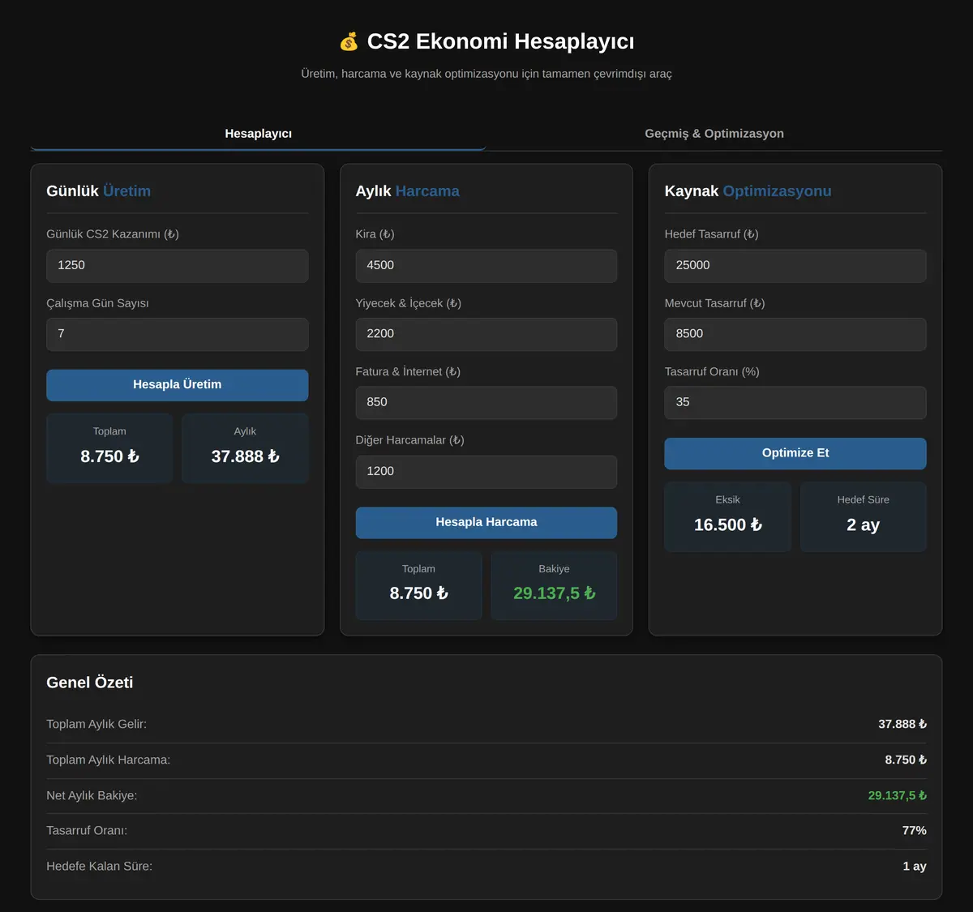The width and height of the screenshot is (973, 912).
Task: Select the Çalışma Gün Sayısı input field
Action: point(178,334)
